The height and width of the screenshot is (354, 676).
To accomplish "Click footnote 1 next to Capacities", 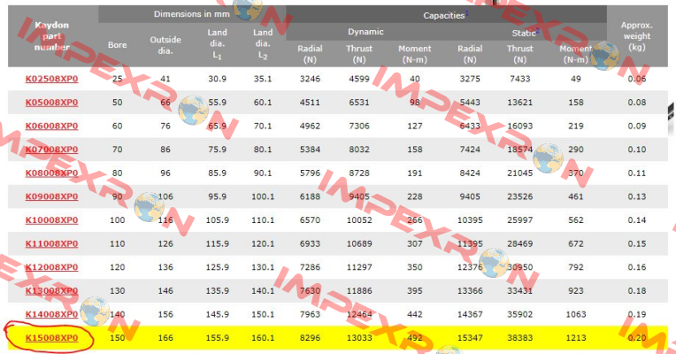I will [466, 13].
